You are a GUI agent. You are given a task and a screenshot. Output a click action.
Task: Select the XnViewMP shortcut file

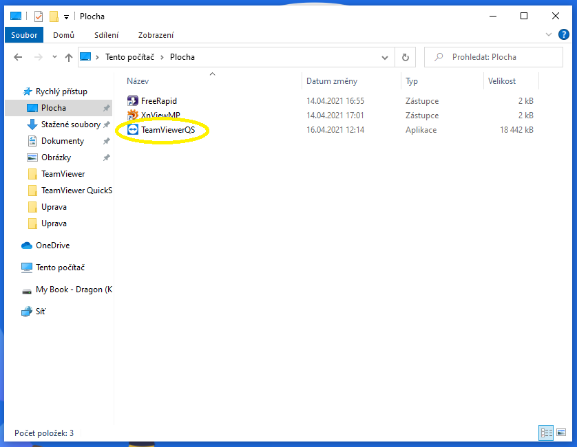tap(160, 116)
